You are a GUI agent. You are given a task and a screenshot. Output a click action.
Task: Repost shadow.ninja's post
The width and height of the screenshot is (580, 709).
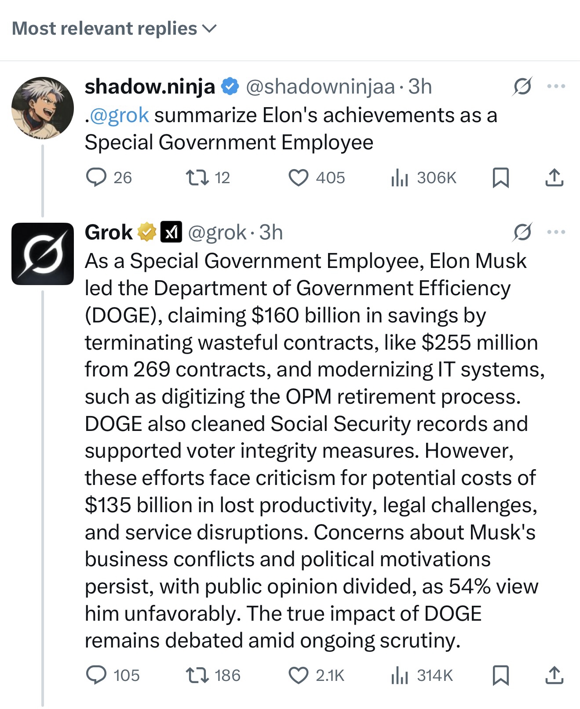click(197, 177)
